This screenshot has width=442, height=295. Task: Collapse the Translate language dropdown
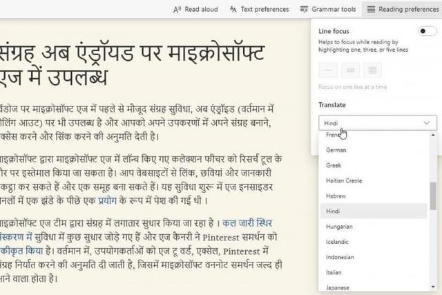click(378, 123)
